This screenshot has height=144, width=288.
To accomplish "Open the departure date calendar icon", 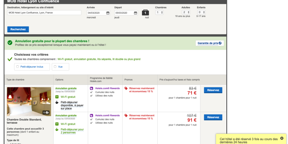I will coord(135,13).
